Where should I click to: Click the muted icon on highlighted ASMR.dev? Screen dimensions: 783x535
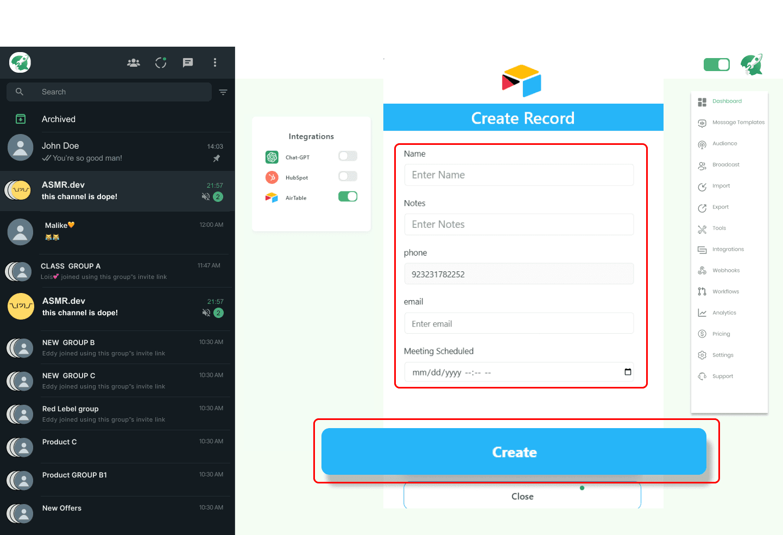pyautogui.click(x=206, y=197)
